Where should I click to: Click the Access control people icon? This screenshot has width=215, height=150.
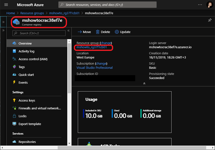tap(14, 59)
